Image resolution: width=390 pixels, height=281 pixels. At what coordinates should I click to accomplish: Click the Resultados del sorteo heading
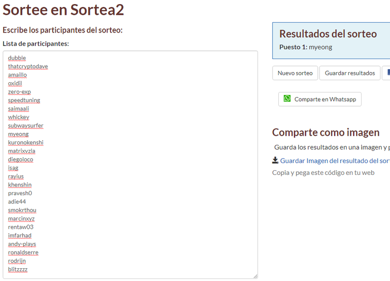click(328, 34)
